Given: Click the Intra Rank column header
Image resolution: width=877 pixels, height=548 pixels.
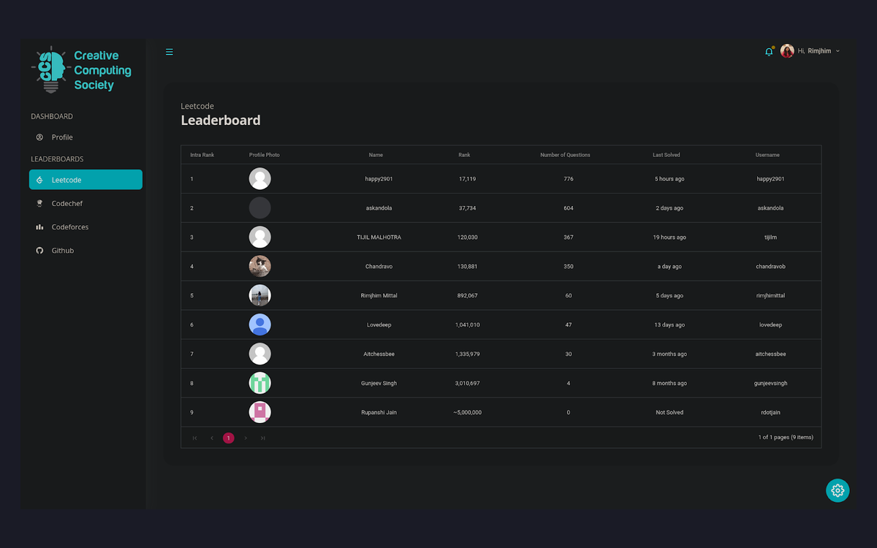Looking at the screenshot, I should pyautogui.click(x=202, y=155).
